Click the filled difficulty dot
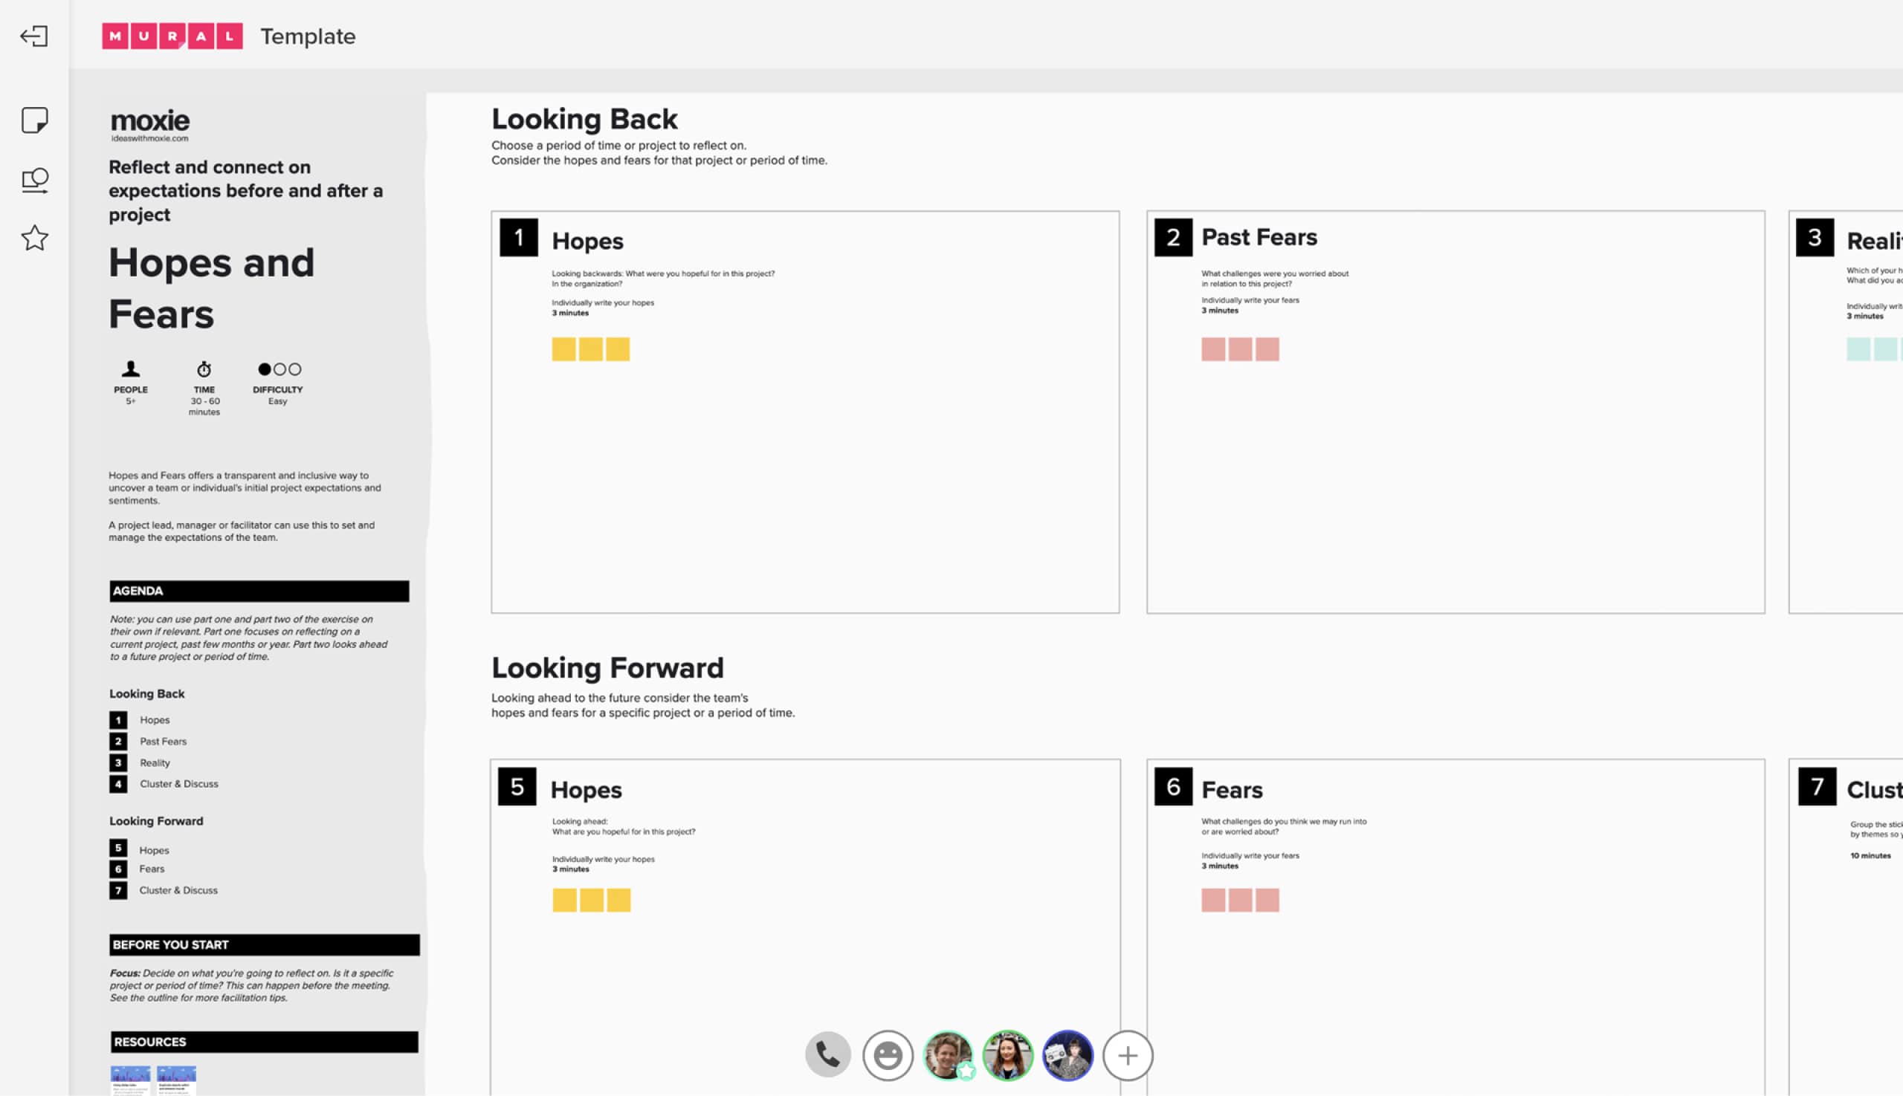This screenshot has width=1903, height=1096. 265,369
